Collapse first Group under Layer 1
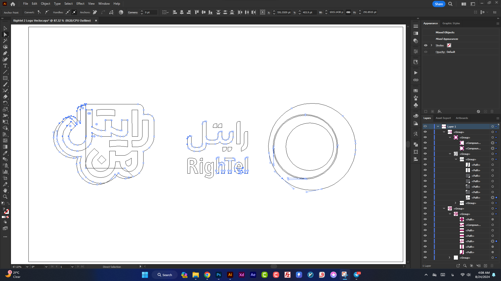The image size is (501, 281). coord(444,132)
